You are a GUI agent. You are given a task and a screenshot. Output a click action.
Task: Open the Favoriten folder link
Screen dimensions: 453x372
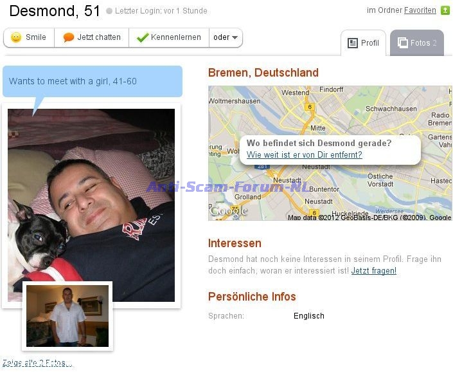click(420, 10)
